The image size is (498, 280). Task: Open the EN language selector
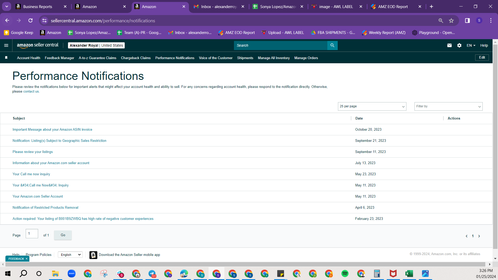[471, 45]
